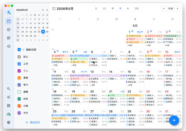The image size is (186, 131).
Task: Open the 08:00 杭州客户拜访 event bar
Action: coord(98,75)
